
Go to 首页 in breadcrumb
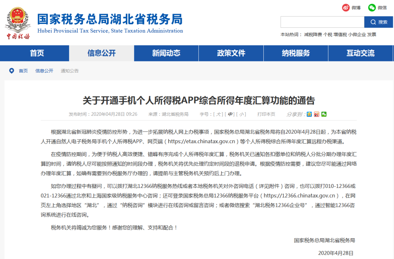[x=23, y=71]
